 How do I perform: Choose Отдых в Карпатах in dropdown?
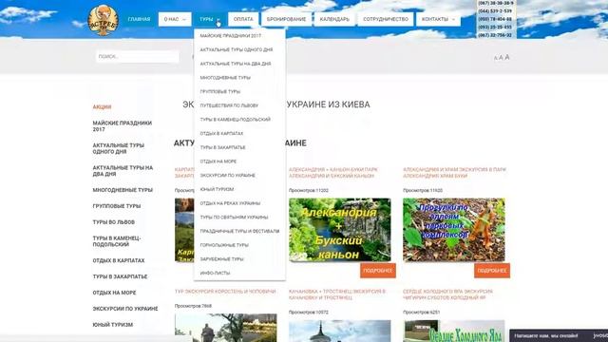pyautogui.click(x=221, y=133)
